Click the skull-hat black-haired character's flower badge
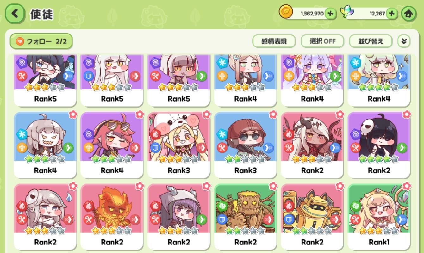The height and width of the screenshot is (253, 424). click(x=407, y=114)
